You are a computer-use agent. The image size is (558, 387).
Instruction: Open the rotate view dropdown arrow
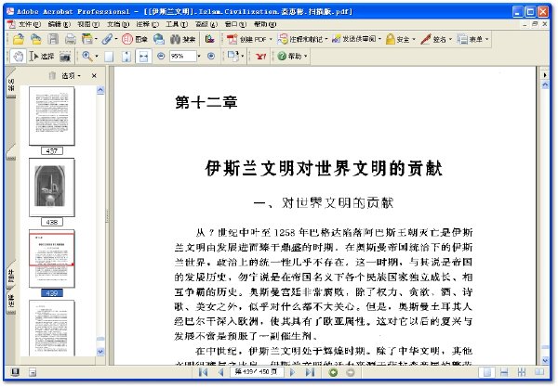(x=243, y=56)
